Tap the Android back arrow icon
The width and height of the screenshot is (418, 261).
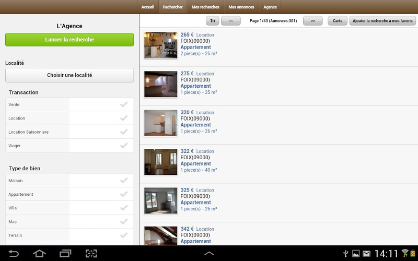[14, 253]
